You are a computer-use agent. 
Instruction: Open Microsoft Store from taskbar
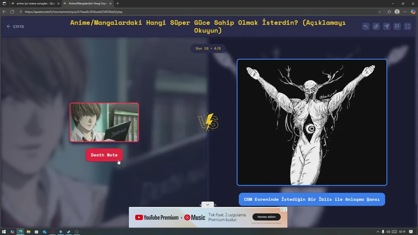pyautogui.click(x=36, y=232)
